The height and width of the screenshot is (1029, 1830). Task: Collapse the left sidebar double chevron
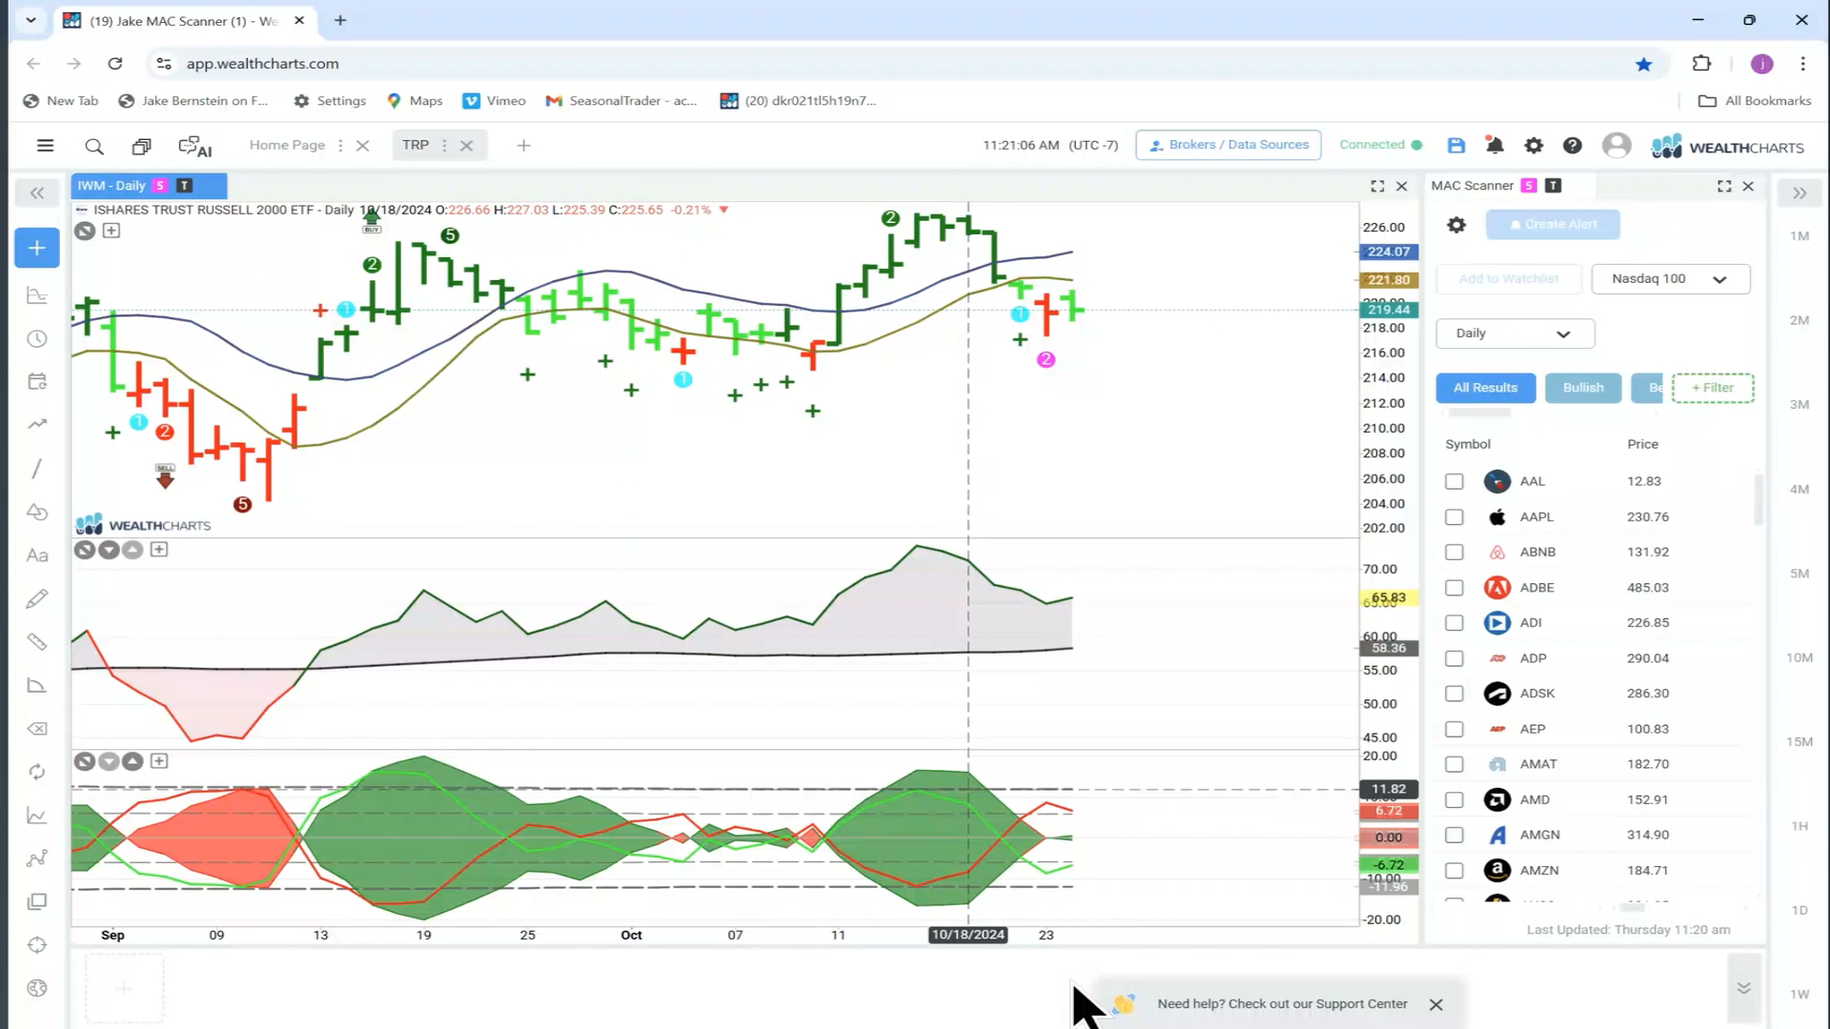click(x=37, y=193)
